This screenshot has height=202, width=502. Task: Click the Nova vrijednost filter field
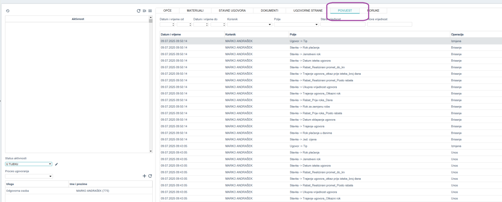[x=389, y=24]
